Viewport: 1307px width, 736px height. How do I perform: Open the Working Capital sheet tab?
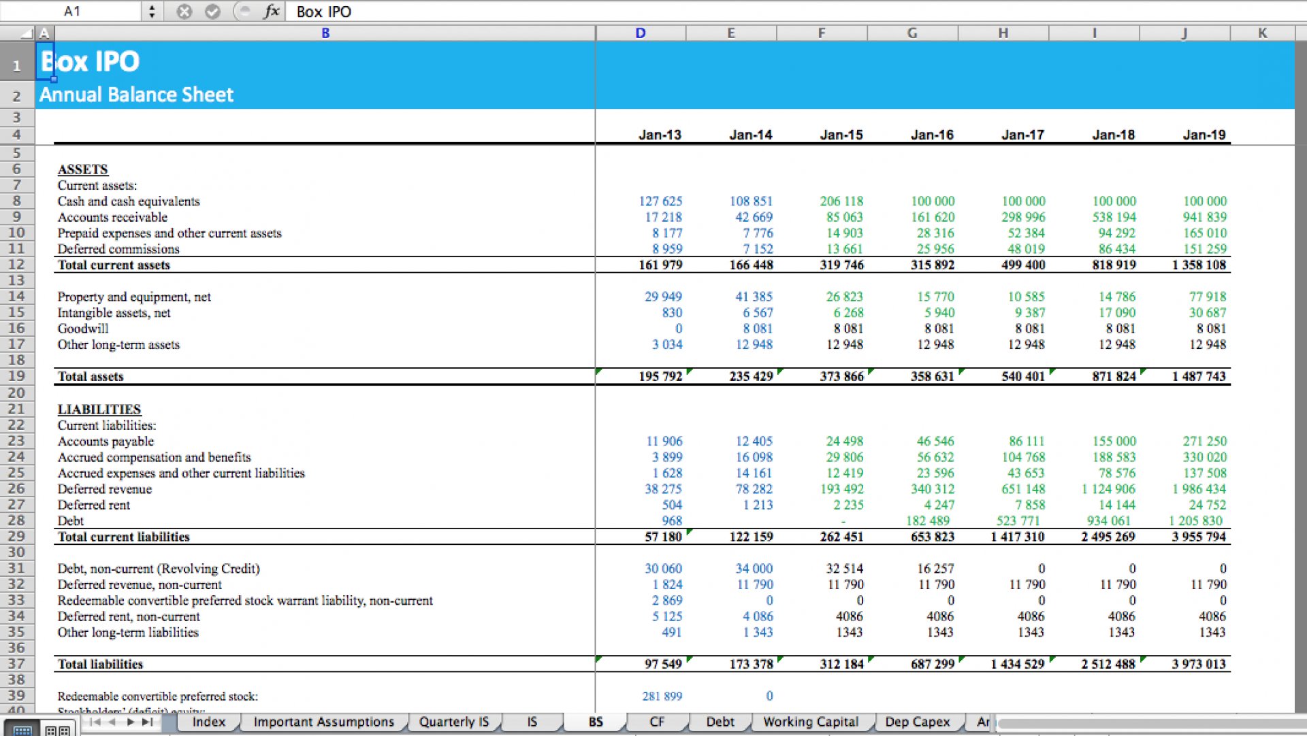tap(810, 722)
